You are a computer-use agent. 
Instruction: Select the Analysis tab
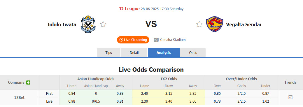(x=164, y=52)
